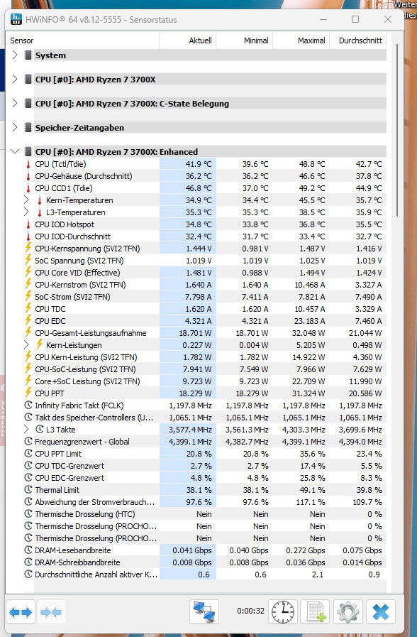Select the CPU-Kernstrom (SVI2 TFN) row
Screen dimensions: 417x637
(204, 284)
